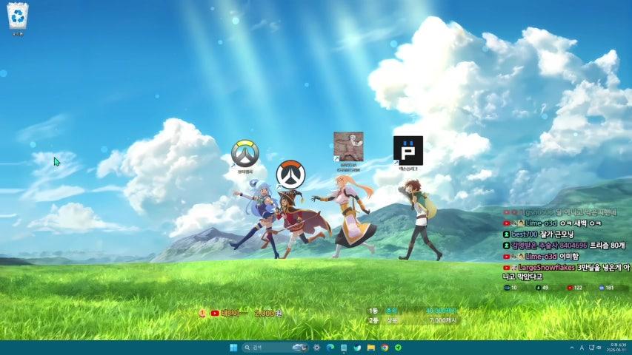
Task: Open the Recycle Bin desktop icon
Action: tap(18, 19)
